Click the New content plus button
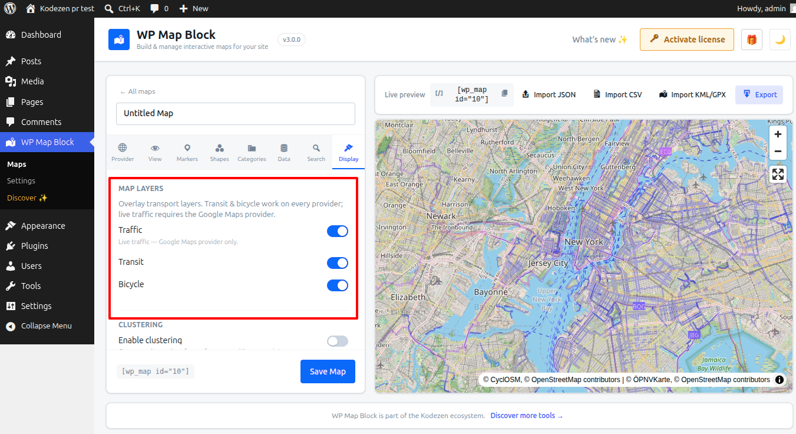796x434 pixels. [194, 8]
